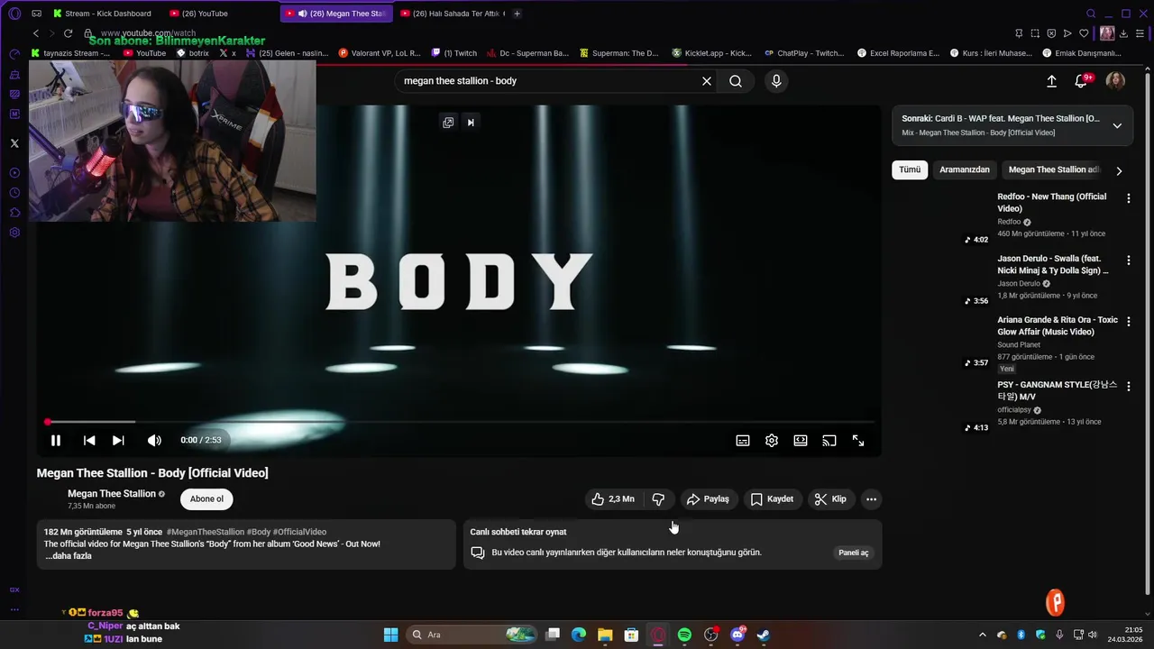The height and width of the screenshot is (649, 1154).
Task: Open miniplayer pop-out icon on video
Action: point(448,123)
